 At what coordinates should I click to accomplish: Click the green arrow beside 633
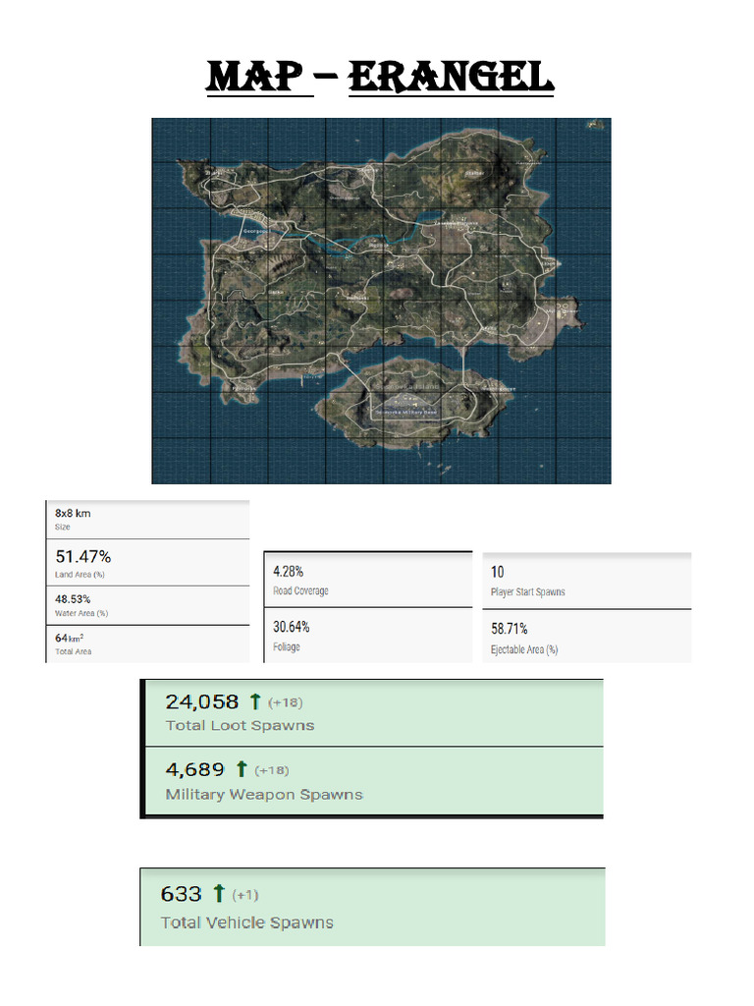coord(219,893)
